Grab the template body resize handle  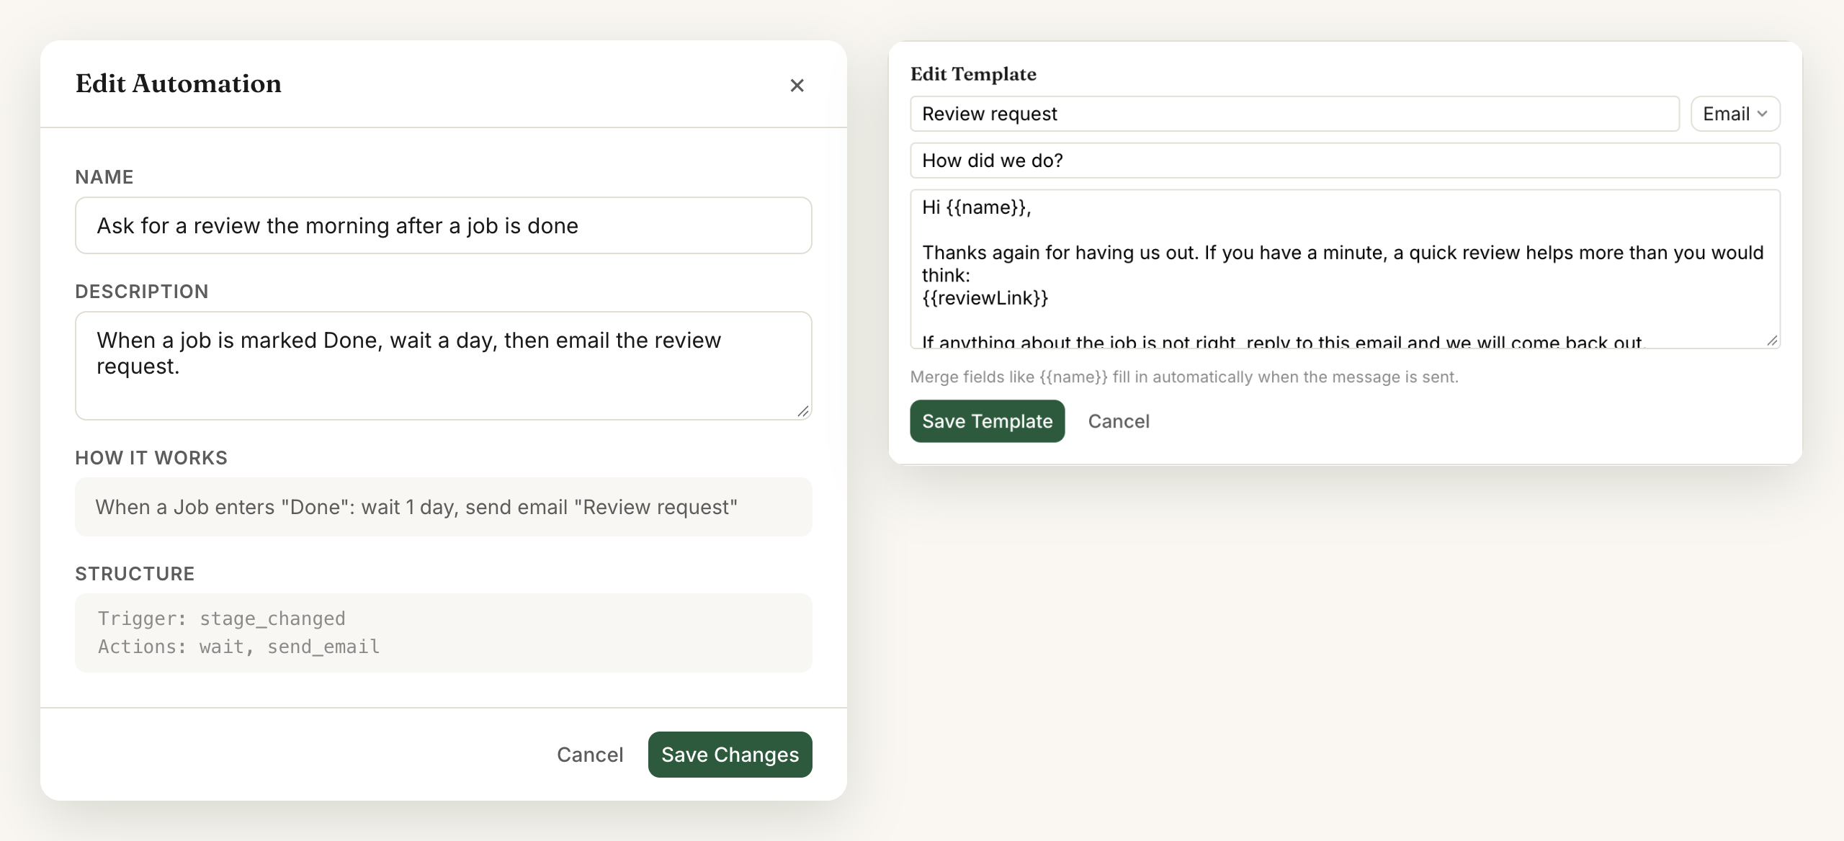1772,341
